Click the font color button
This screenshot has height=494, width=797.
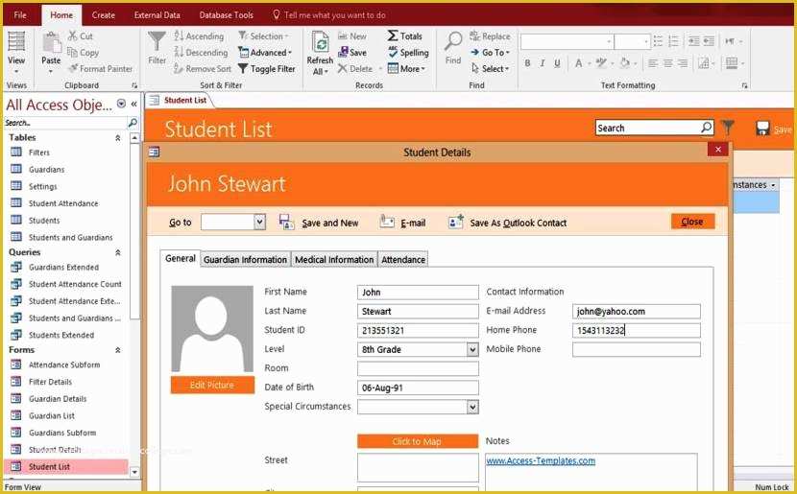point(578,63)
